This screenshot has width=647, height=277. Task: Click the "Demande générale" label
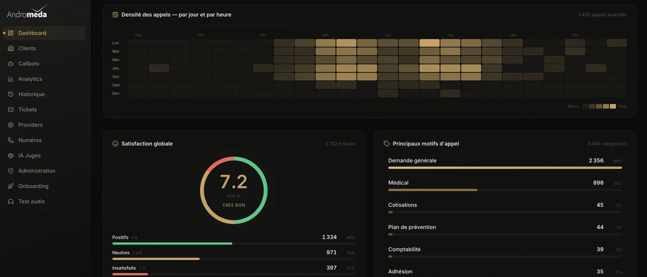click(x=412, y=160)
